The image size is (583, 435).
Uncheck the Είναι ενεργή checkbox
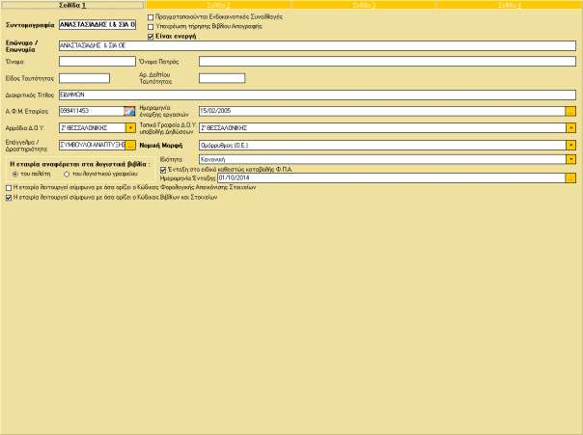click(x=151, y=37)
